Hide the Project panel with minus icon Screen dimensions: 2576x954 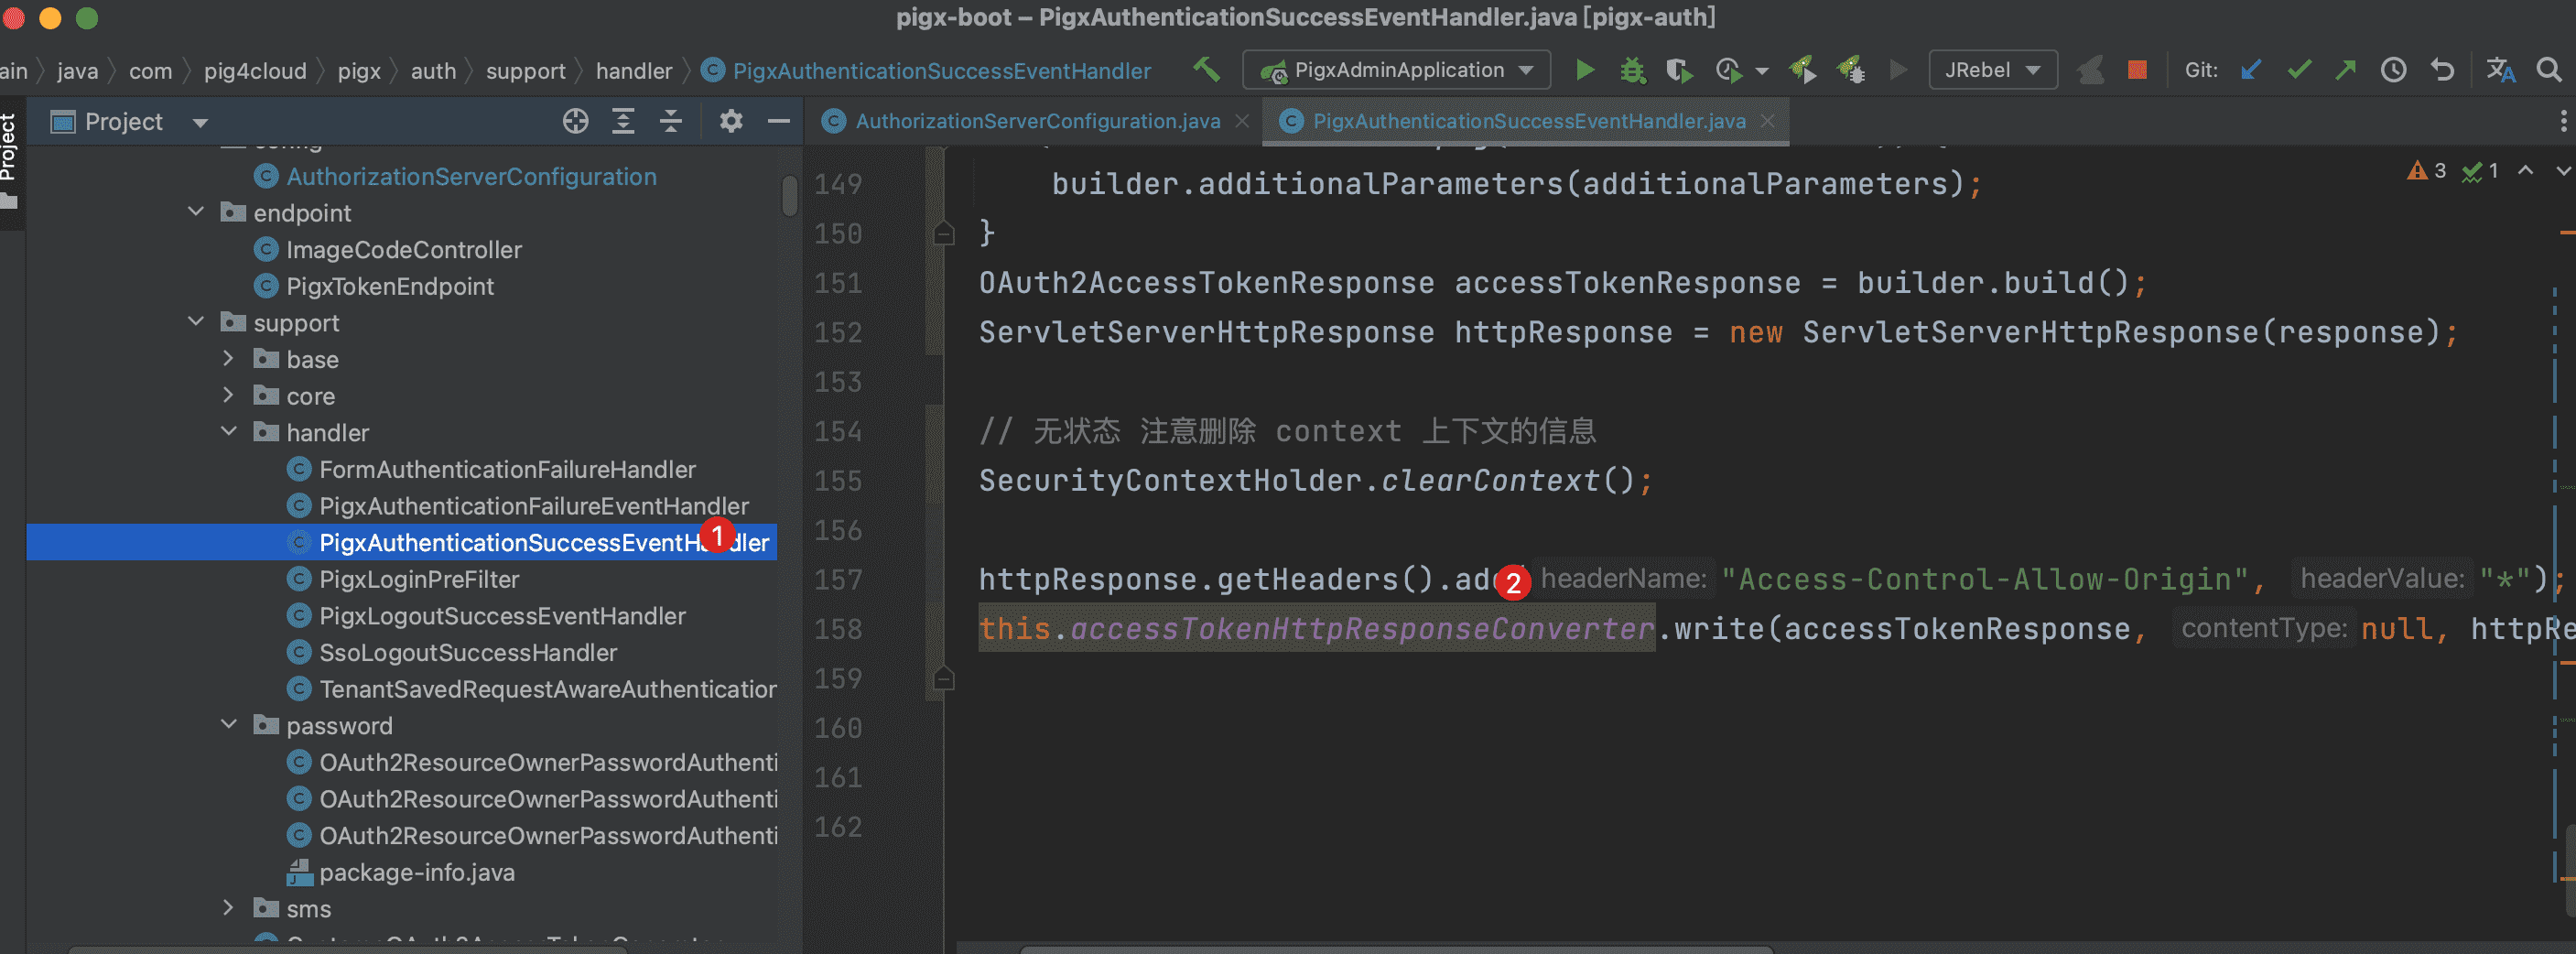[779, 122]
